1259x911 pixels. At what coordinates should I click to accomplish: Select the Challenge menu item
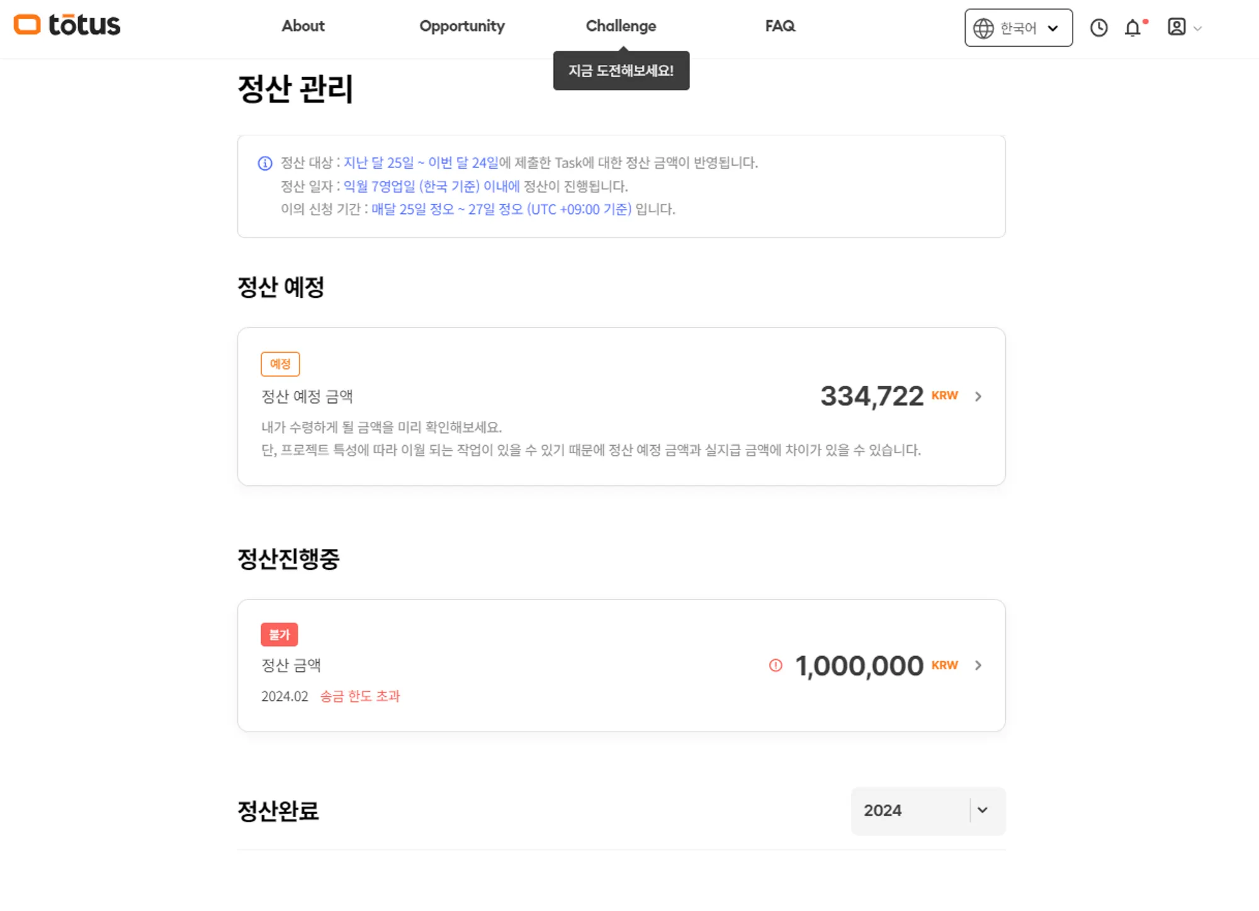[621, 26]
